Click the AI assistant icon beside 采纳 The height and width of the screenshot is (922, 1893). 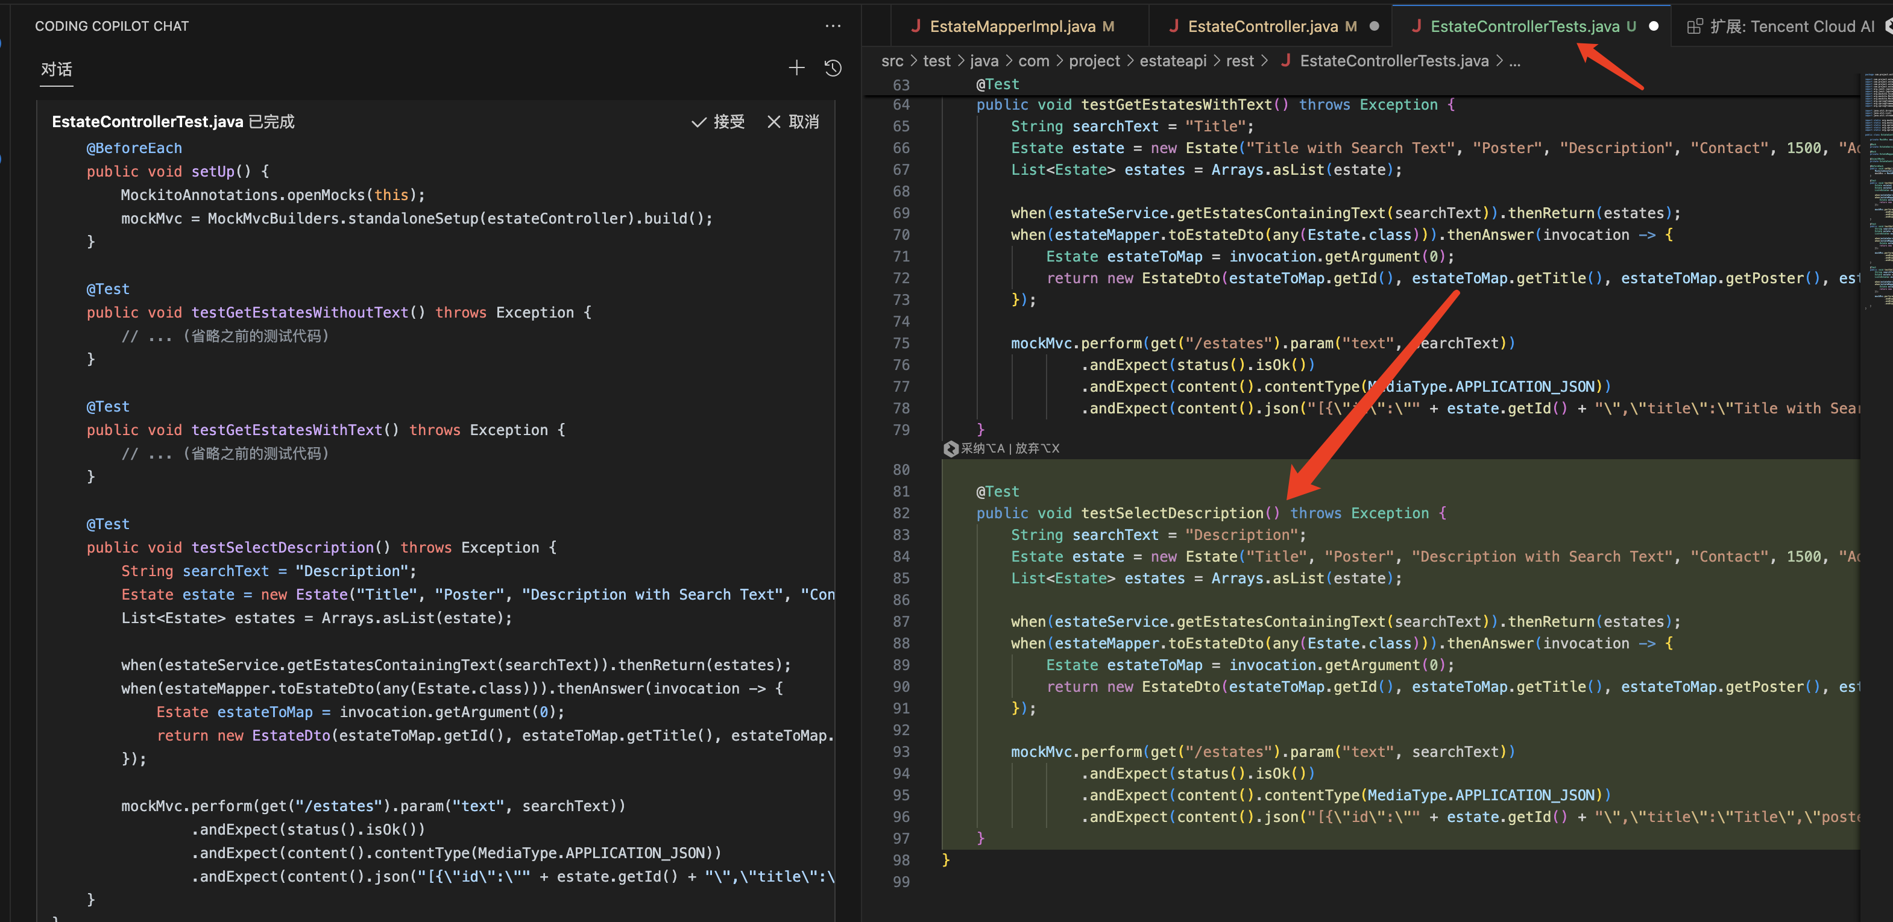(950, 448)
